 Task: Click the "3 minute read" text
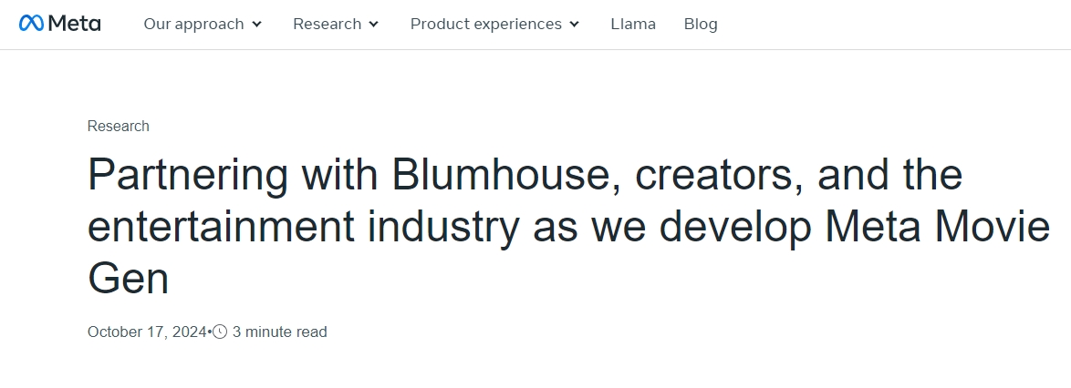coord(279,332)
